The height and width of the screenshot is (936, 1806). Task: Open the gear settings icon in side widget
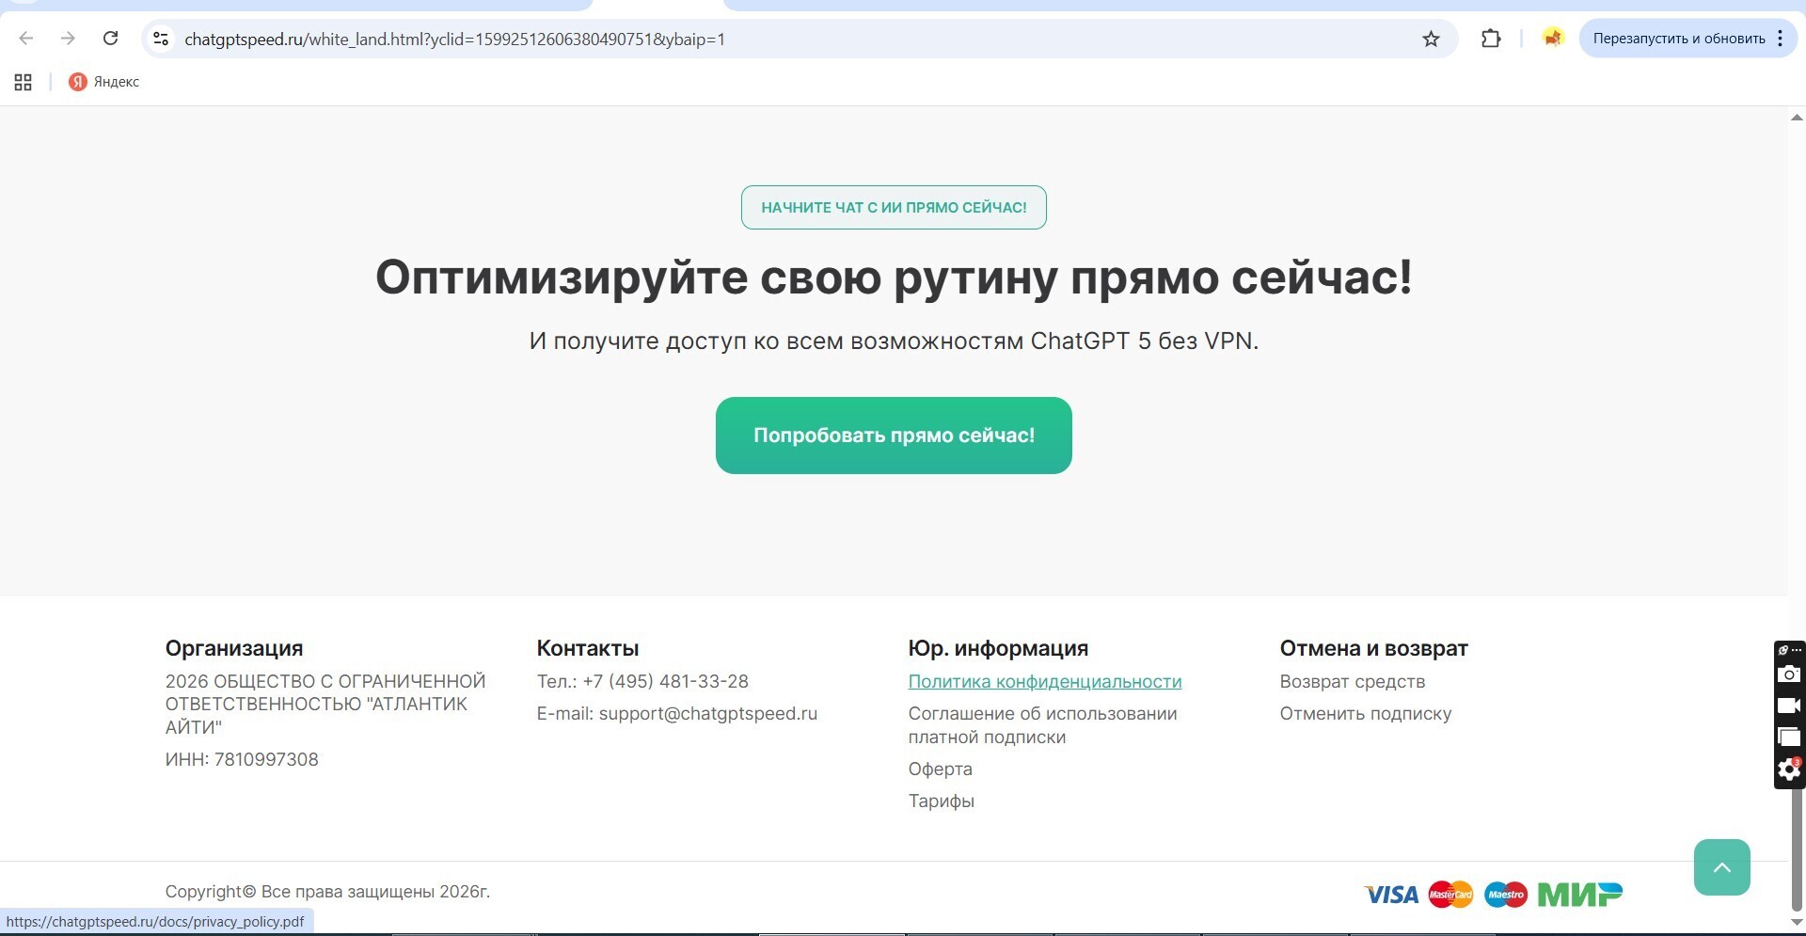click(x=1789, y=769)
